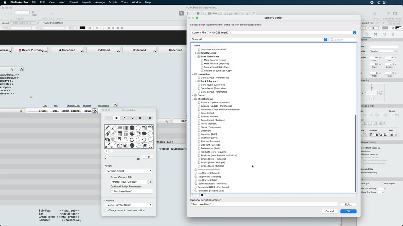The height and width of the screenshot is (226, 403).
Task: Open the Action dropdown showing Perform Script
Action: (x=129, y=171)
